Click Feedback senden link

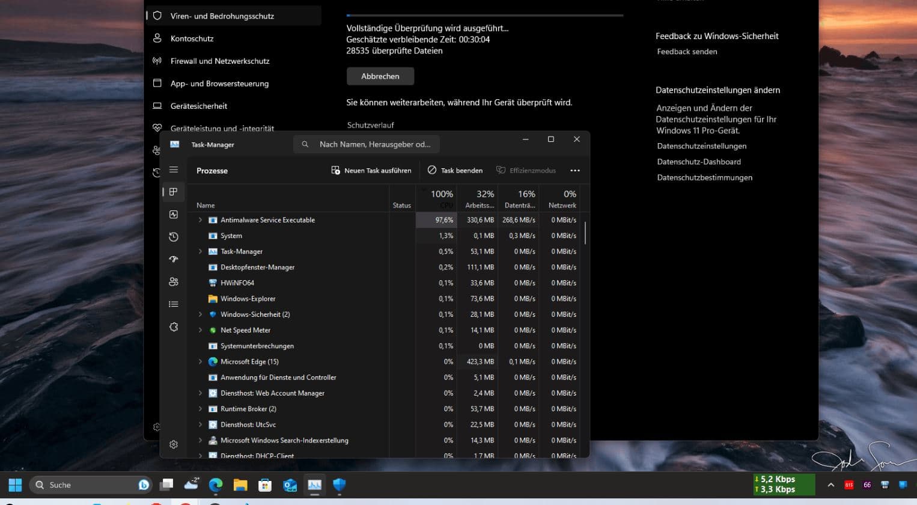pos(687,52)
